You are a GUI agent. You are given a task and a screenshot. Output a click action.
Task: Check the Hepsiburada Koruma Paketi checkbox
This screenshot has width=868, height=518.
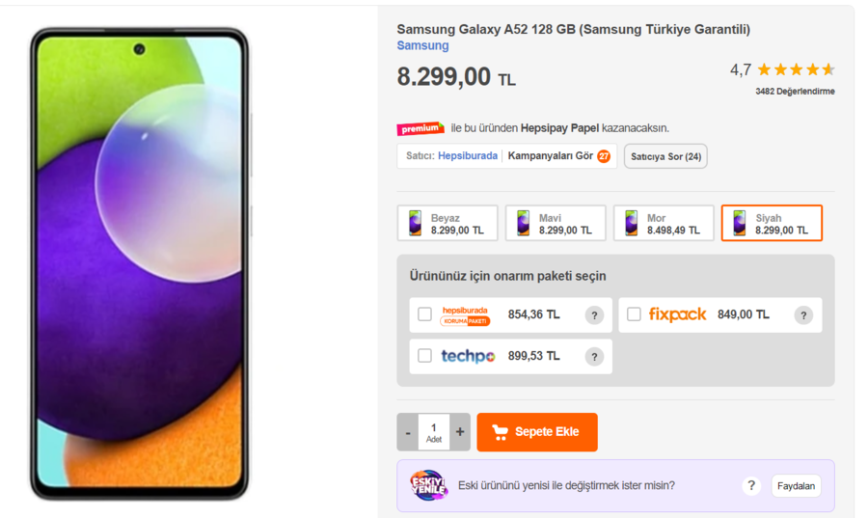tap(424, 314)
